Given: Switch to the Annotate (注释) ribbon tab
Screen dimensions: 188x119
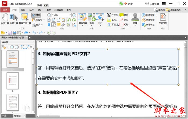Looking at the screenshot, I should [x=31, y=10].
